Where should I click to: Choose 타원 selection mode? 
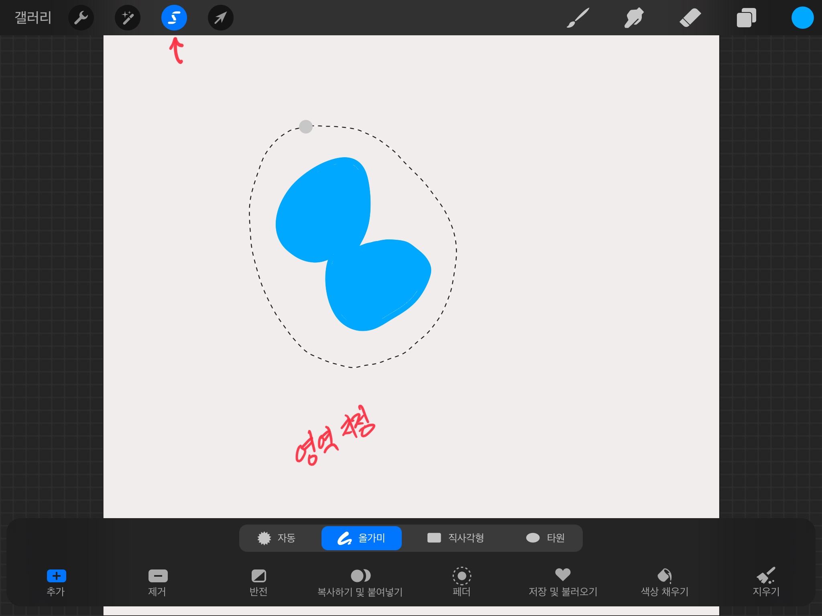point(545,538)
